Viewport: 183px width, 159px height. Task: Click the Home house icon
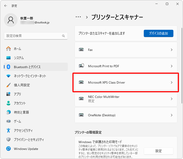pyautogui.click(x=8, y=49)
